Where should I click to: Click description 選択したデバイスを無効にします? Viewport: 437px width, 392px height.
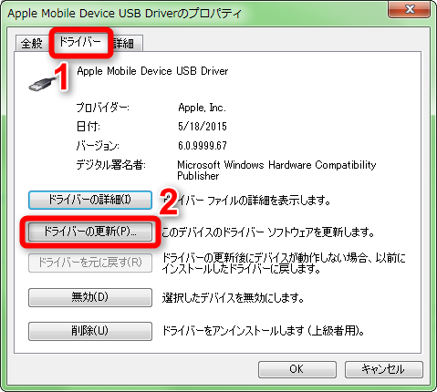point(234,298)
